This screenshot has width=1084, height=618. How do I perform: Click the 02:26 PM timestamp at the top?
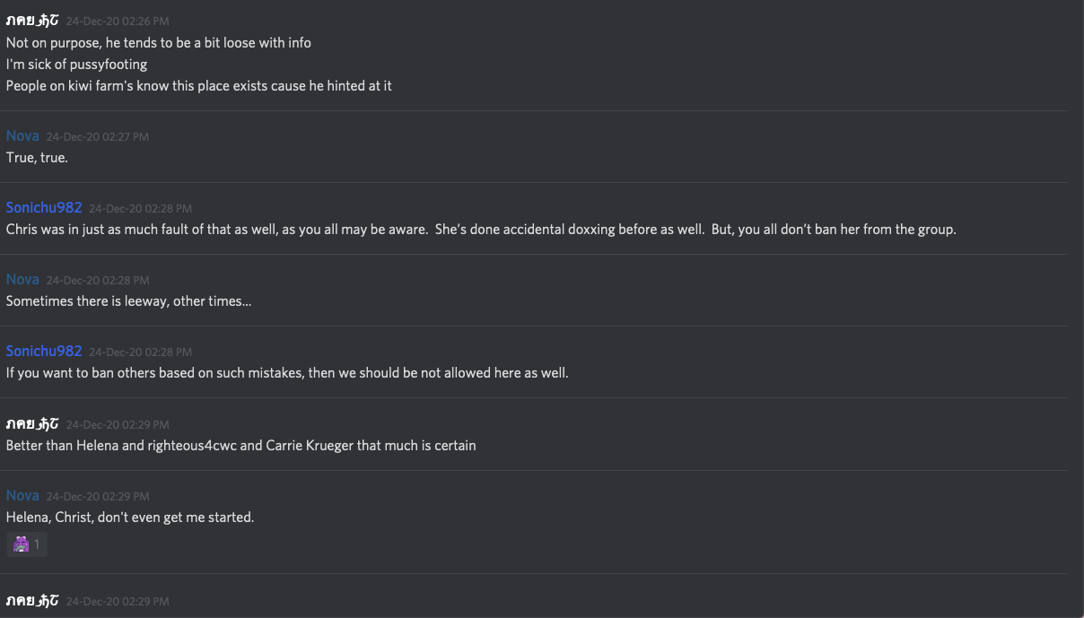click(x=117, y=22)
